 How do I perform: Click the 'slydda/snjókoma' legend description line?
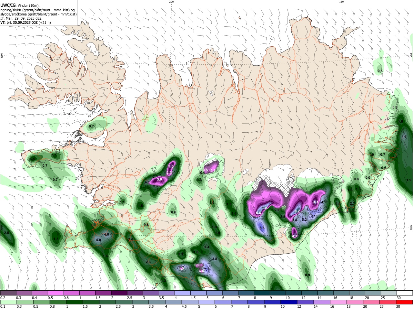38,14
